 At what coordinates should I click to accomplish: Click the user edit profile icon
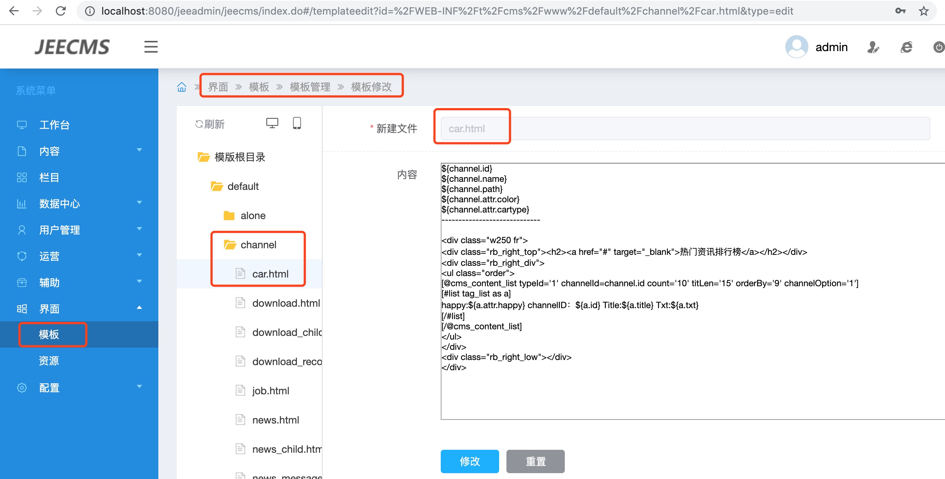873,47
